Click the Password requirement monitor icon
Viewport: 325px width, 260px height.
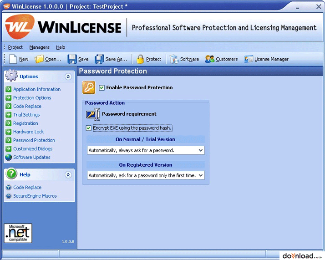pos(93,114)
